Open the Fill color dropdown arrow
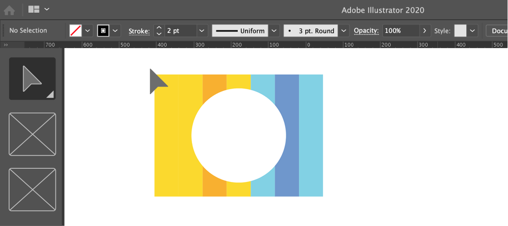This screenshot has height=226, width=508. [x=87, y=30]
